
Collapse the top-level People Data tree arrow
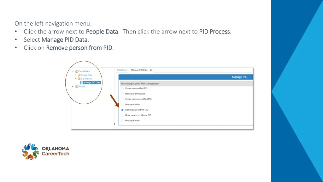tap(73, 71)
